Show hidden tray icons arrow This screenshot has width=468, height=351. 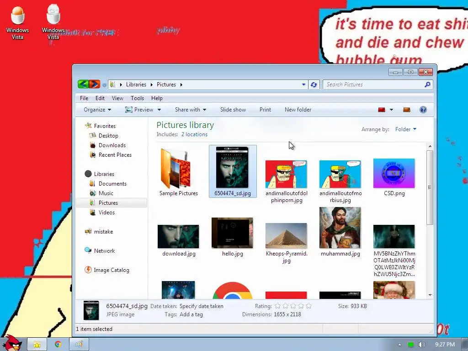click(x=399, y=345)
